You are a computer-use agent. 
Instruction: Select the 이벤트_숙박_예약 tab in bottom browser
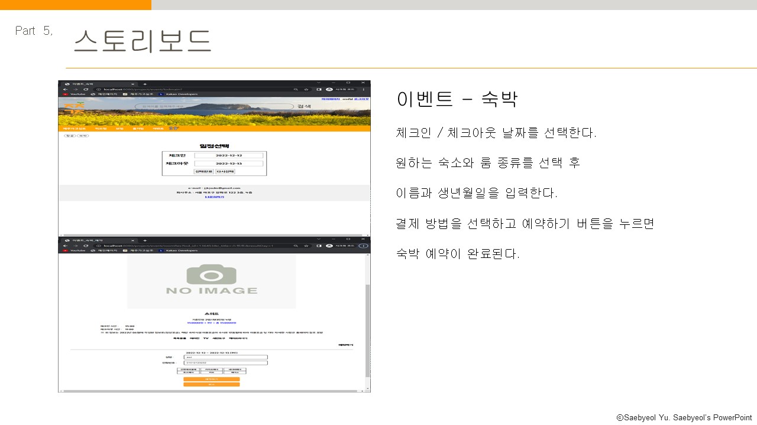[99, 240]
